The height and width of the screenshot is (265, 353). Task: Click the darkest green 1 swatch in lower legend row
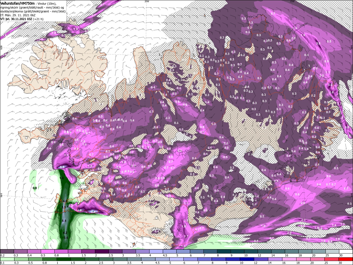click(x=63, y=259)
